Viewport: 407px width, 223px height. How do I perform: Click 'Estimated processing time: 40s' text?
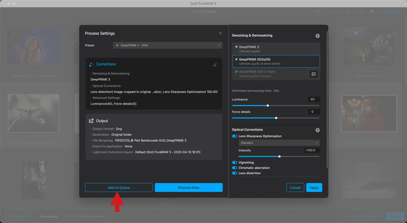pyautogui.click(x=256, y=91)
